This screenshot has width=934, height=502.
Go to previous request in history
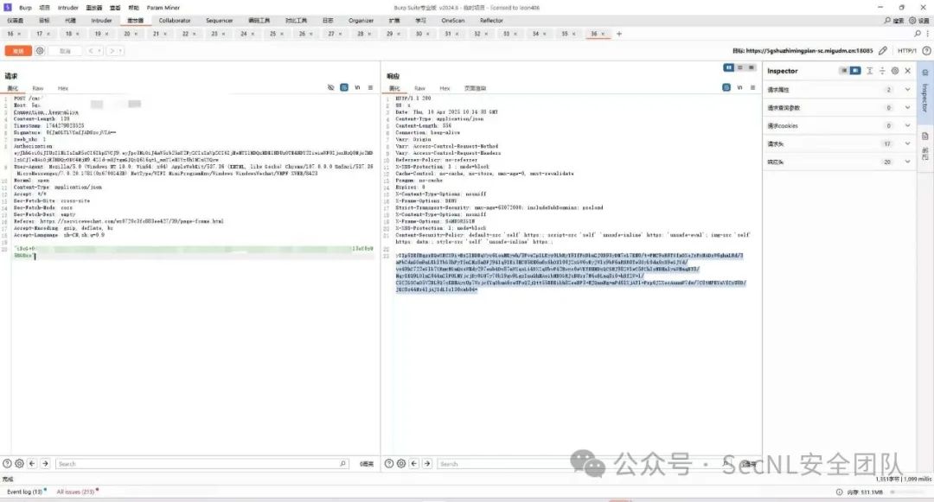click(91, 51)
